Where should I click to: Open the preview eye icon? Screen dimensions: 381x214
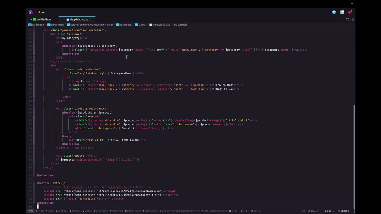point(334,12)
